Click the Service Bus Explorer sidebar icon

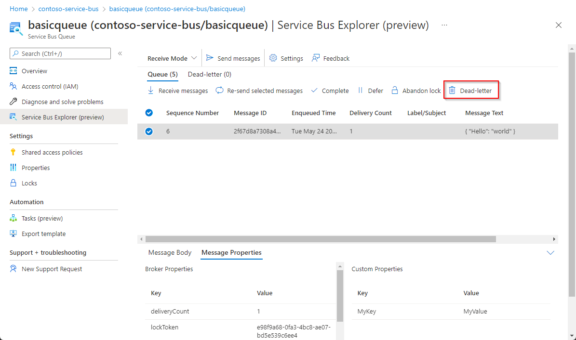pos(13,117)
